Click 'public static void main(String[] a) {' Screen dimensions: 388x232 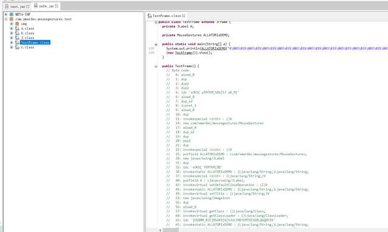click(x=196, y=44)
